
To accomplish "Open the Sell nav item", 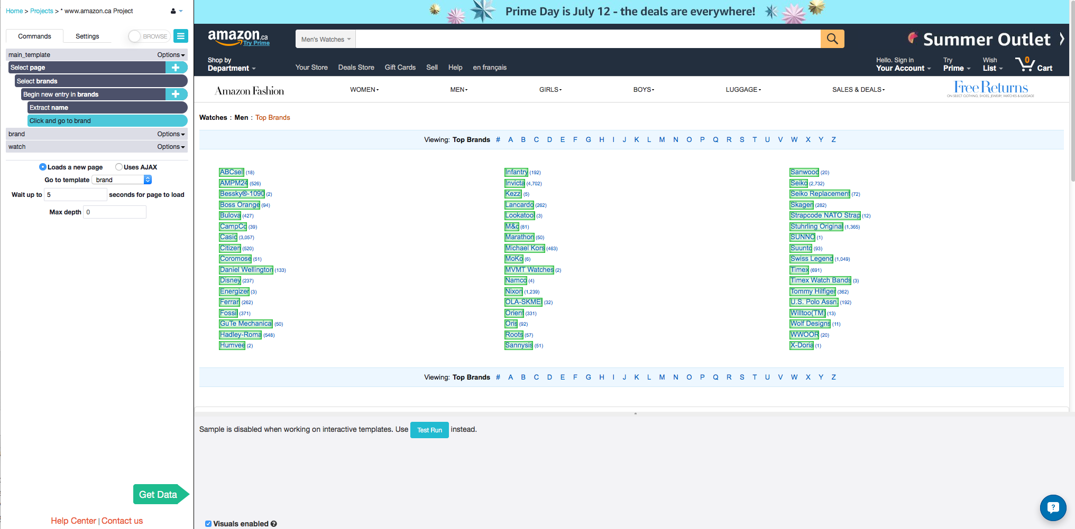I will [x=431, y=68].
